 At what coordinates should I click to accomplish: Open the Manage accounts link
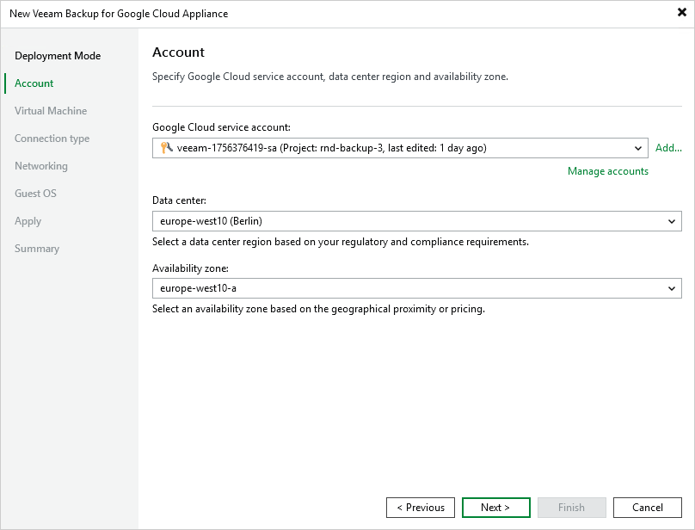[x=607, y=171]
